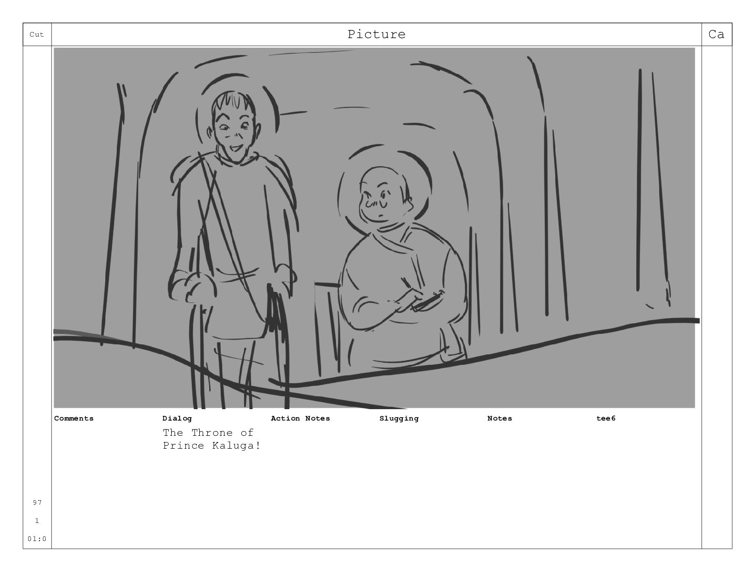755x583 pixels.
Task: Click the dialog text 'Prince Kaluga!'
Action: point(212,445)
